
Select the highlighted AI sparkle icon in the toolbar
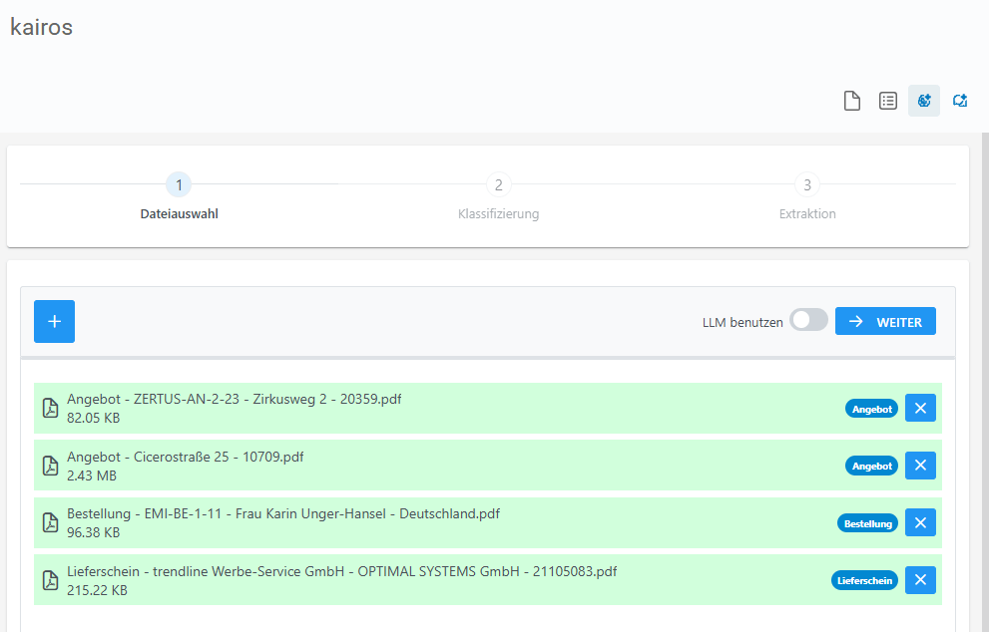[x=924, y=101]
